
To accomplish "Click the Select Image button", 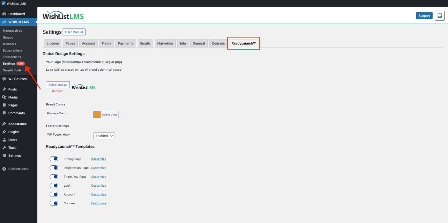I will (58, 85).
